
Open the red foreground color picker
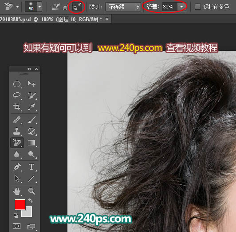point(20,205)
